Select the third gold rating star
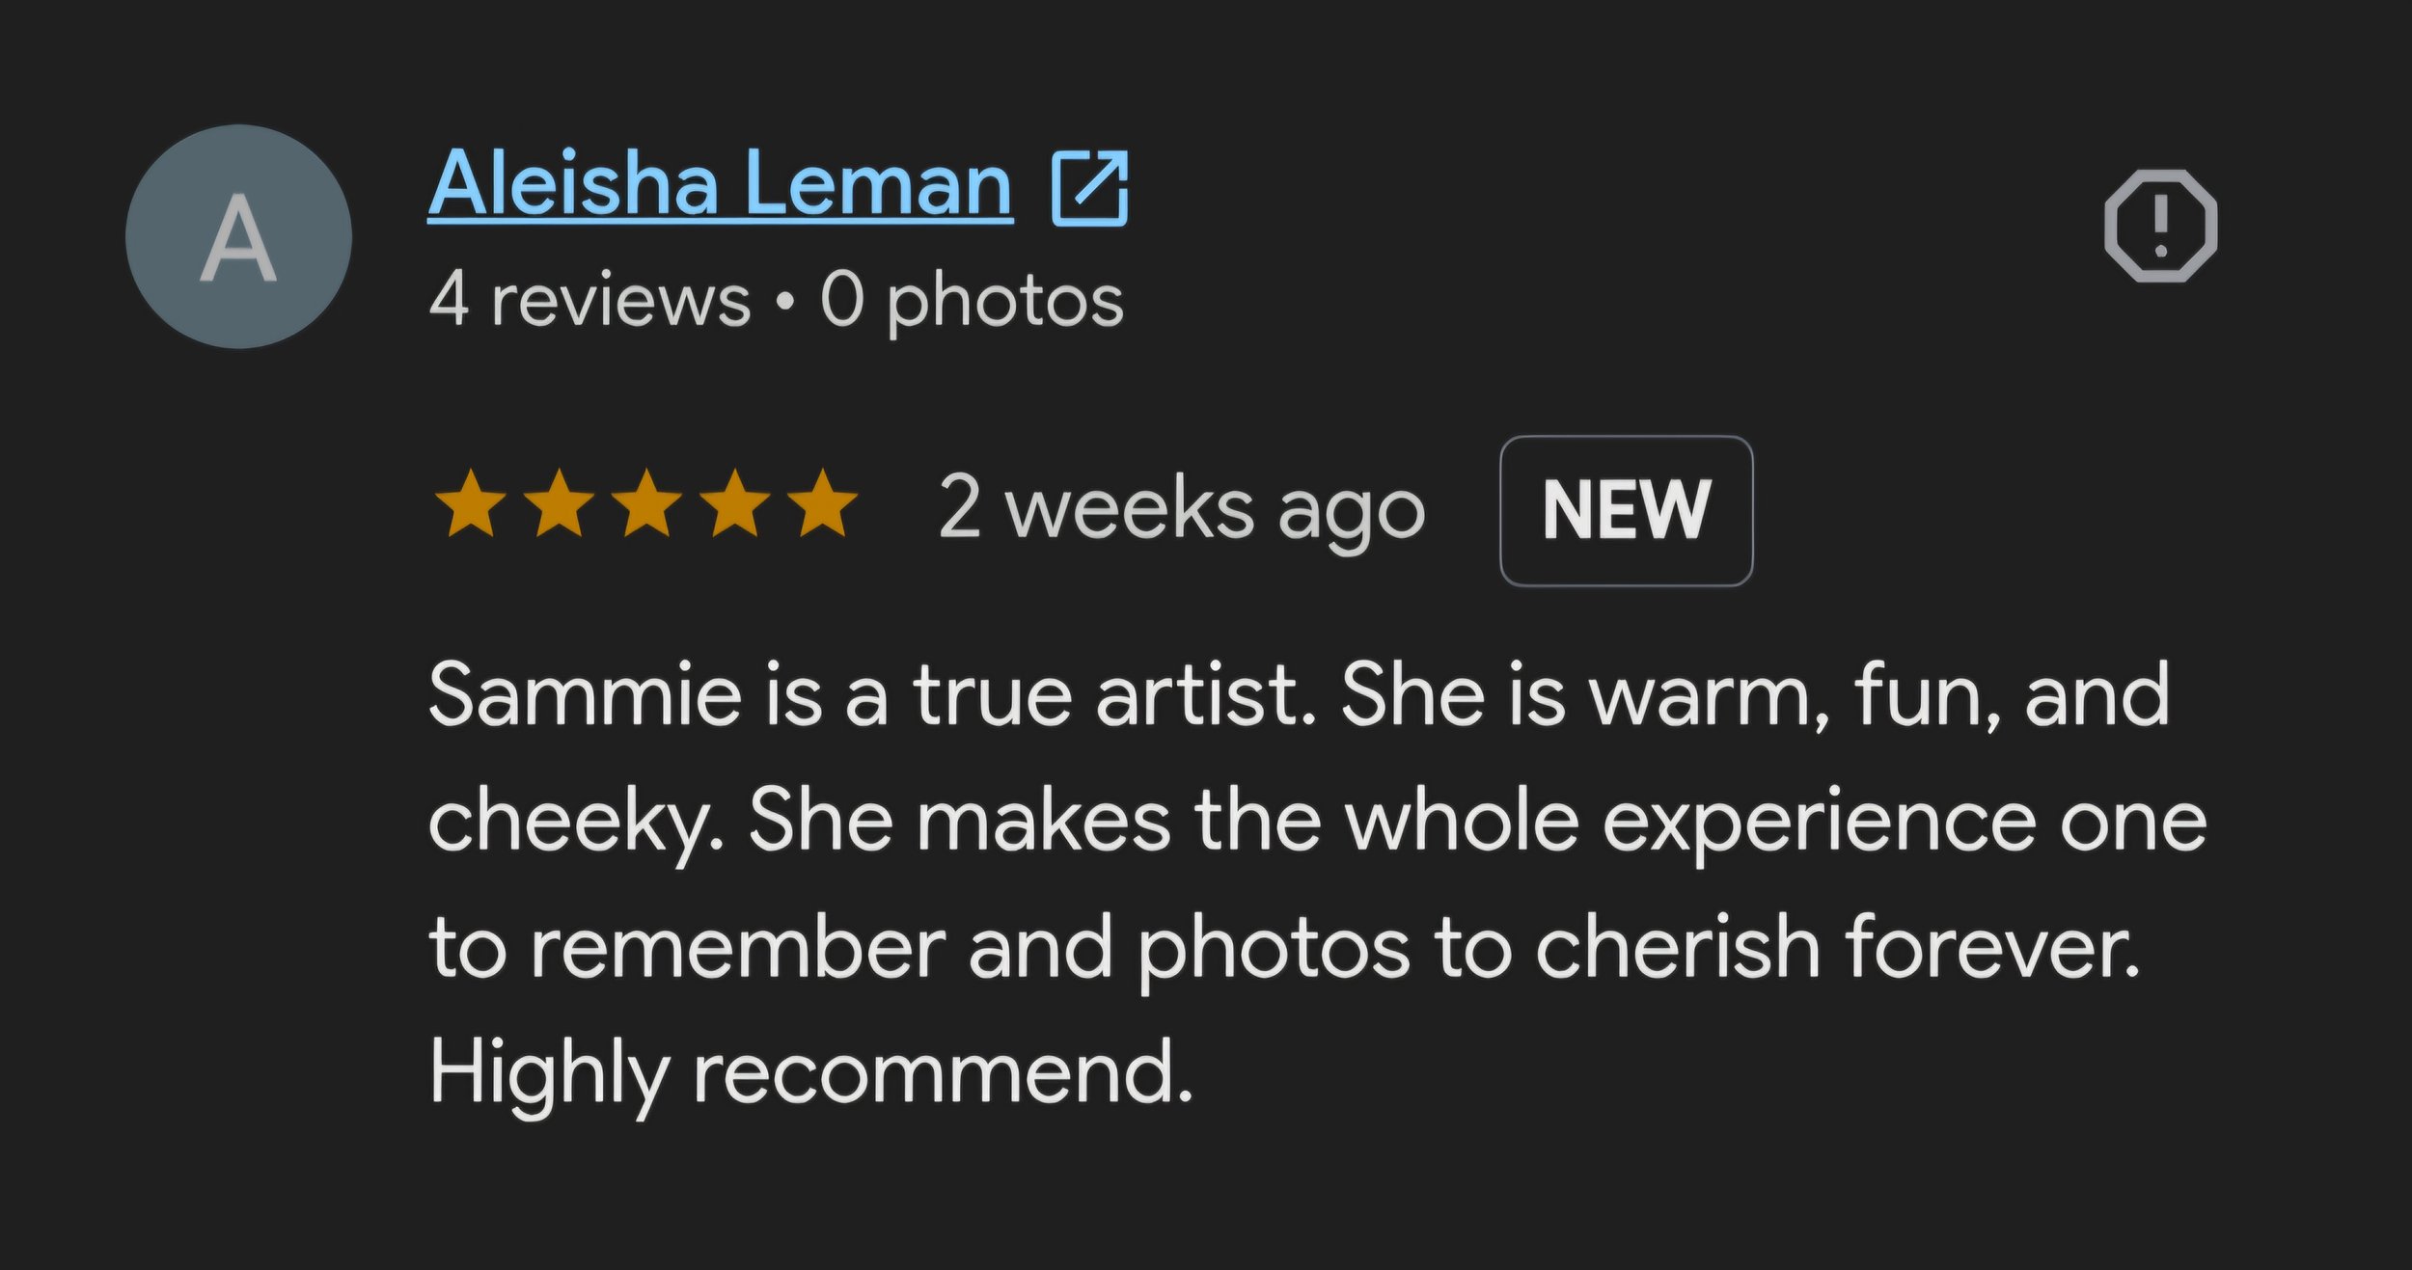The width and height of the screenshot is (2412, 1270). [646, 502]
